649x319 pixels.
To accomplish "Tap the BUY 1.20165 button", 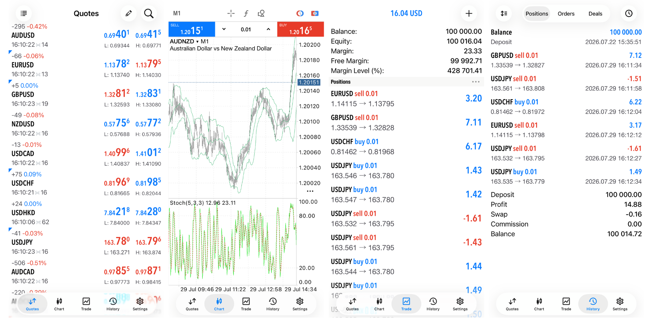I will point(300,29).
